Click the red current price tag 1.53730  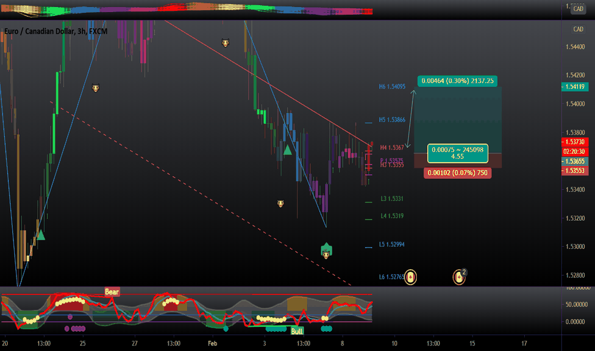pyautogui.click(x=575, y=142)
